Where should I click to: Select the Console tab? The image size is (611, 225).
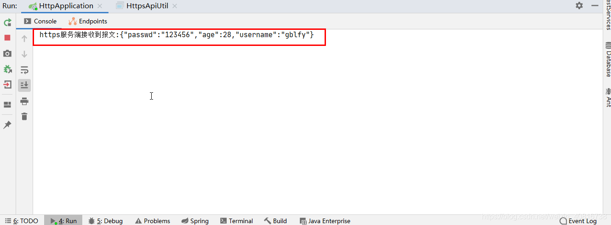click(x=40, y=21)
